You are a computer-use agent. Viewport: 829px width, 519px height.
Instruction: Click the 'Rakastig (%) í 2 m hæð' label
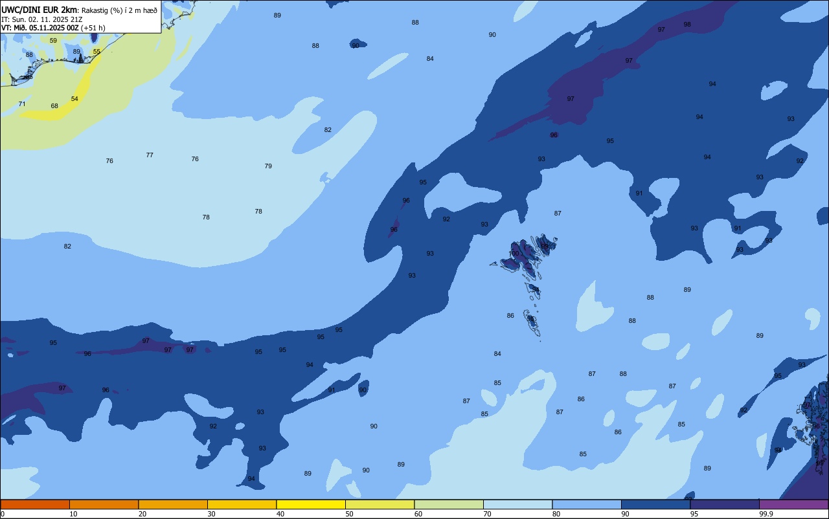[119, 10]
